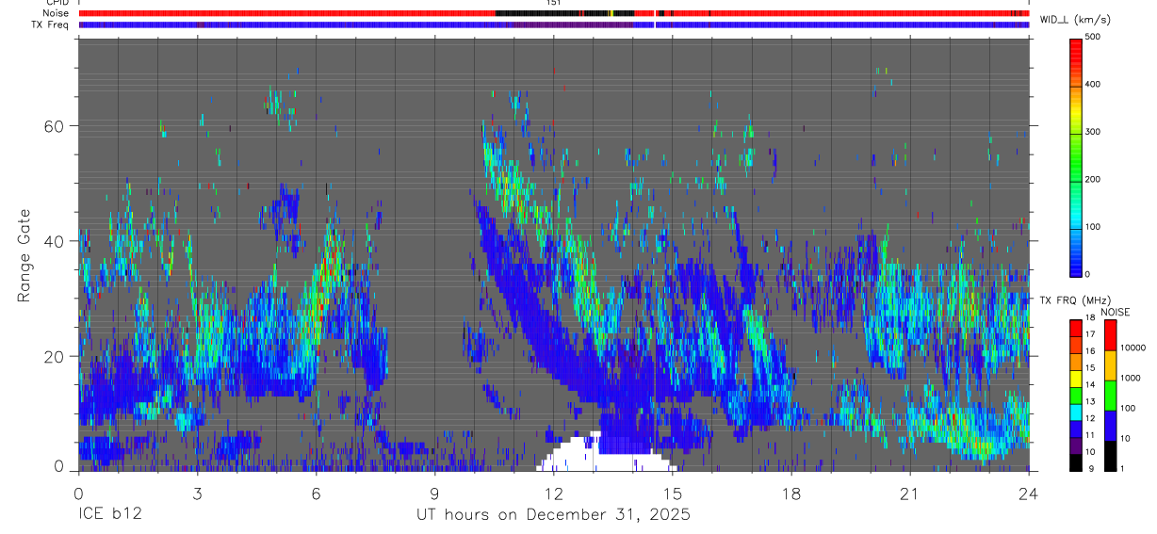Click the black bottom segment of TX FRQ legend

tap(1076, 461)
